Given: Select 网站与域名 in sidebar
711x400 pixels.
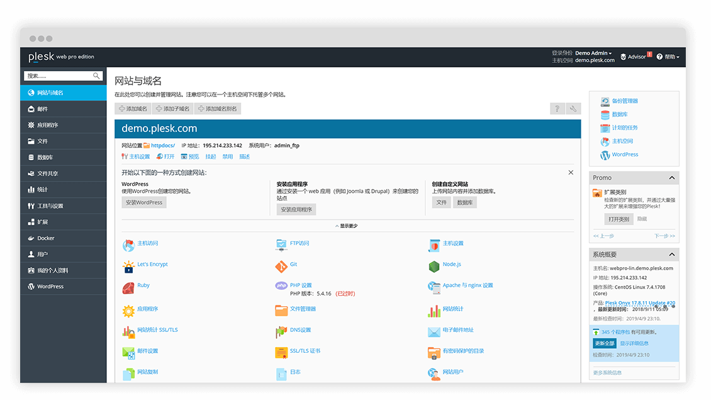Looking at the screenshot, I should click(64, 93).
